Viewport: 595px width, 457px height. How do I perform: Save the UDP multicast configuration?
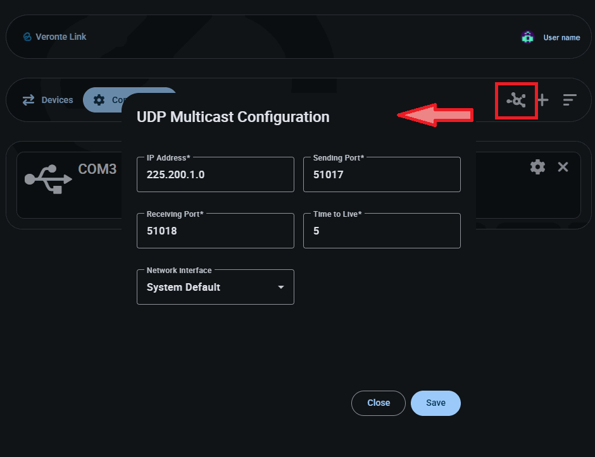point(435,403)
